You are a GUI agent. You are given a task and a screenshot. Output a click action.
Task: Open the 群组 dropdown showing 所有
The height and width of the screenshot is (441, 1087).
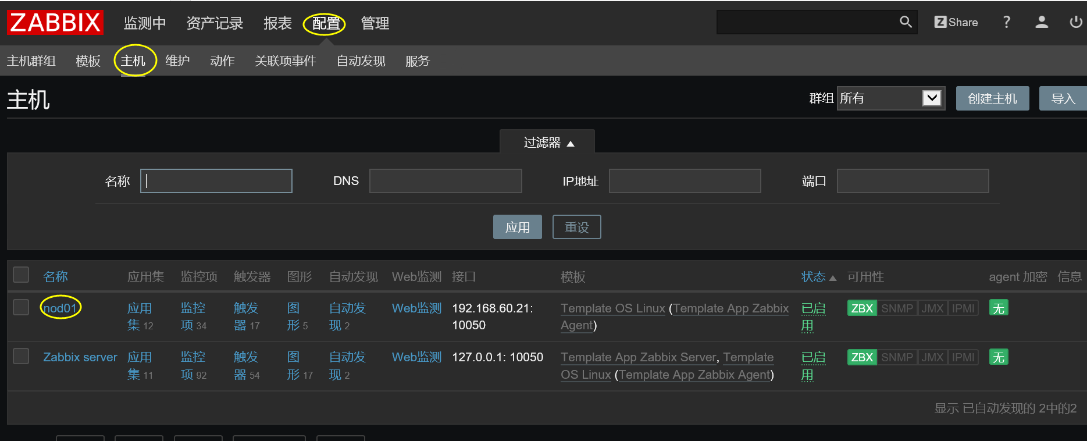pos(891,98)
